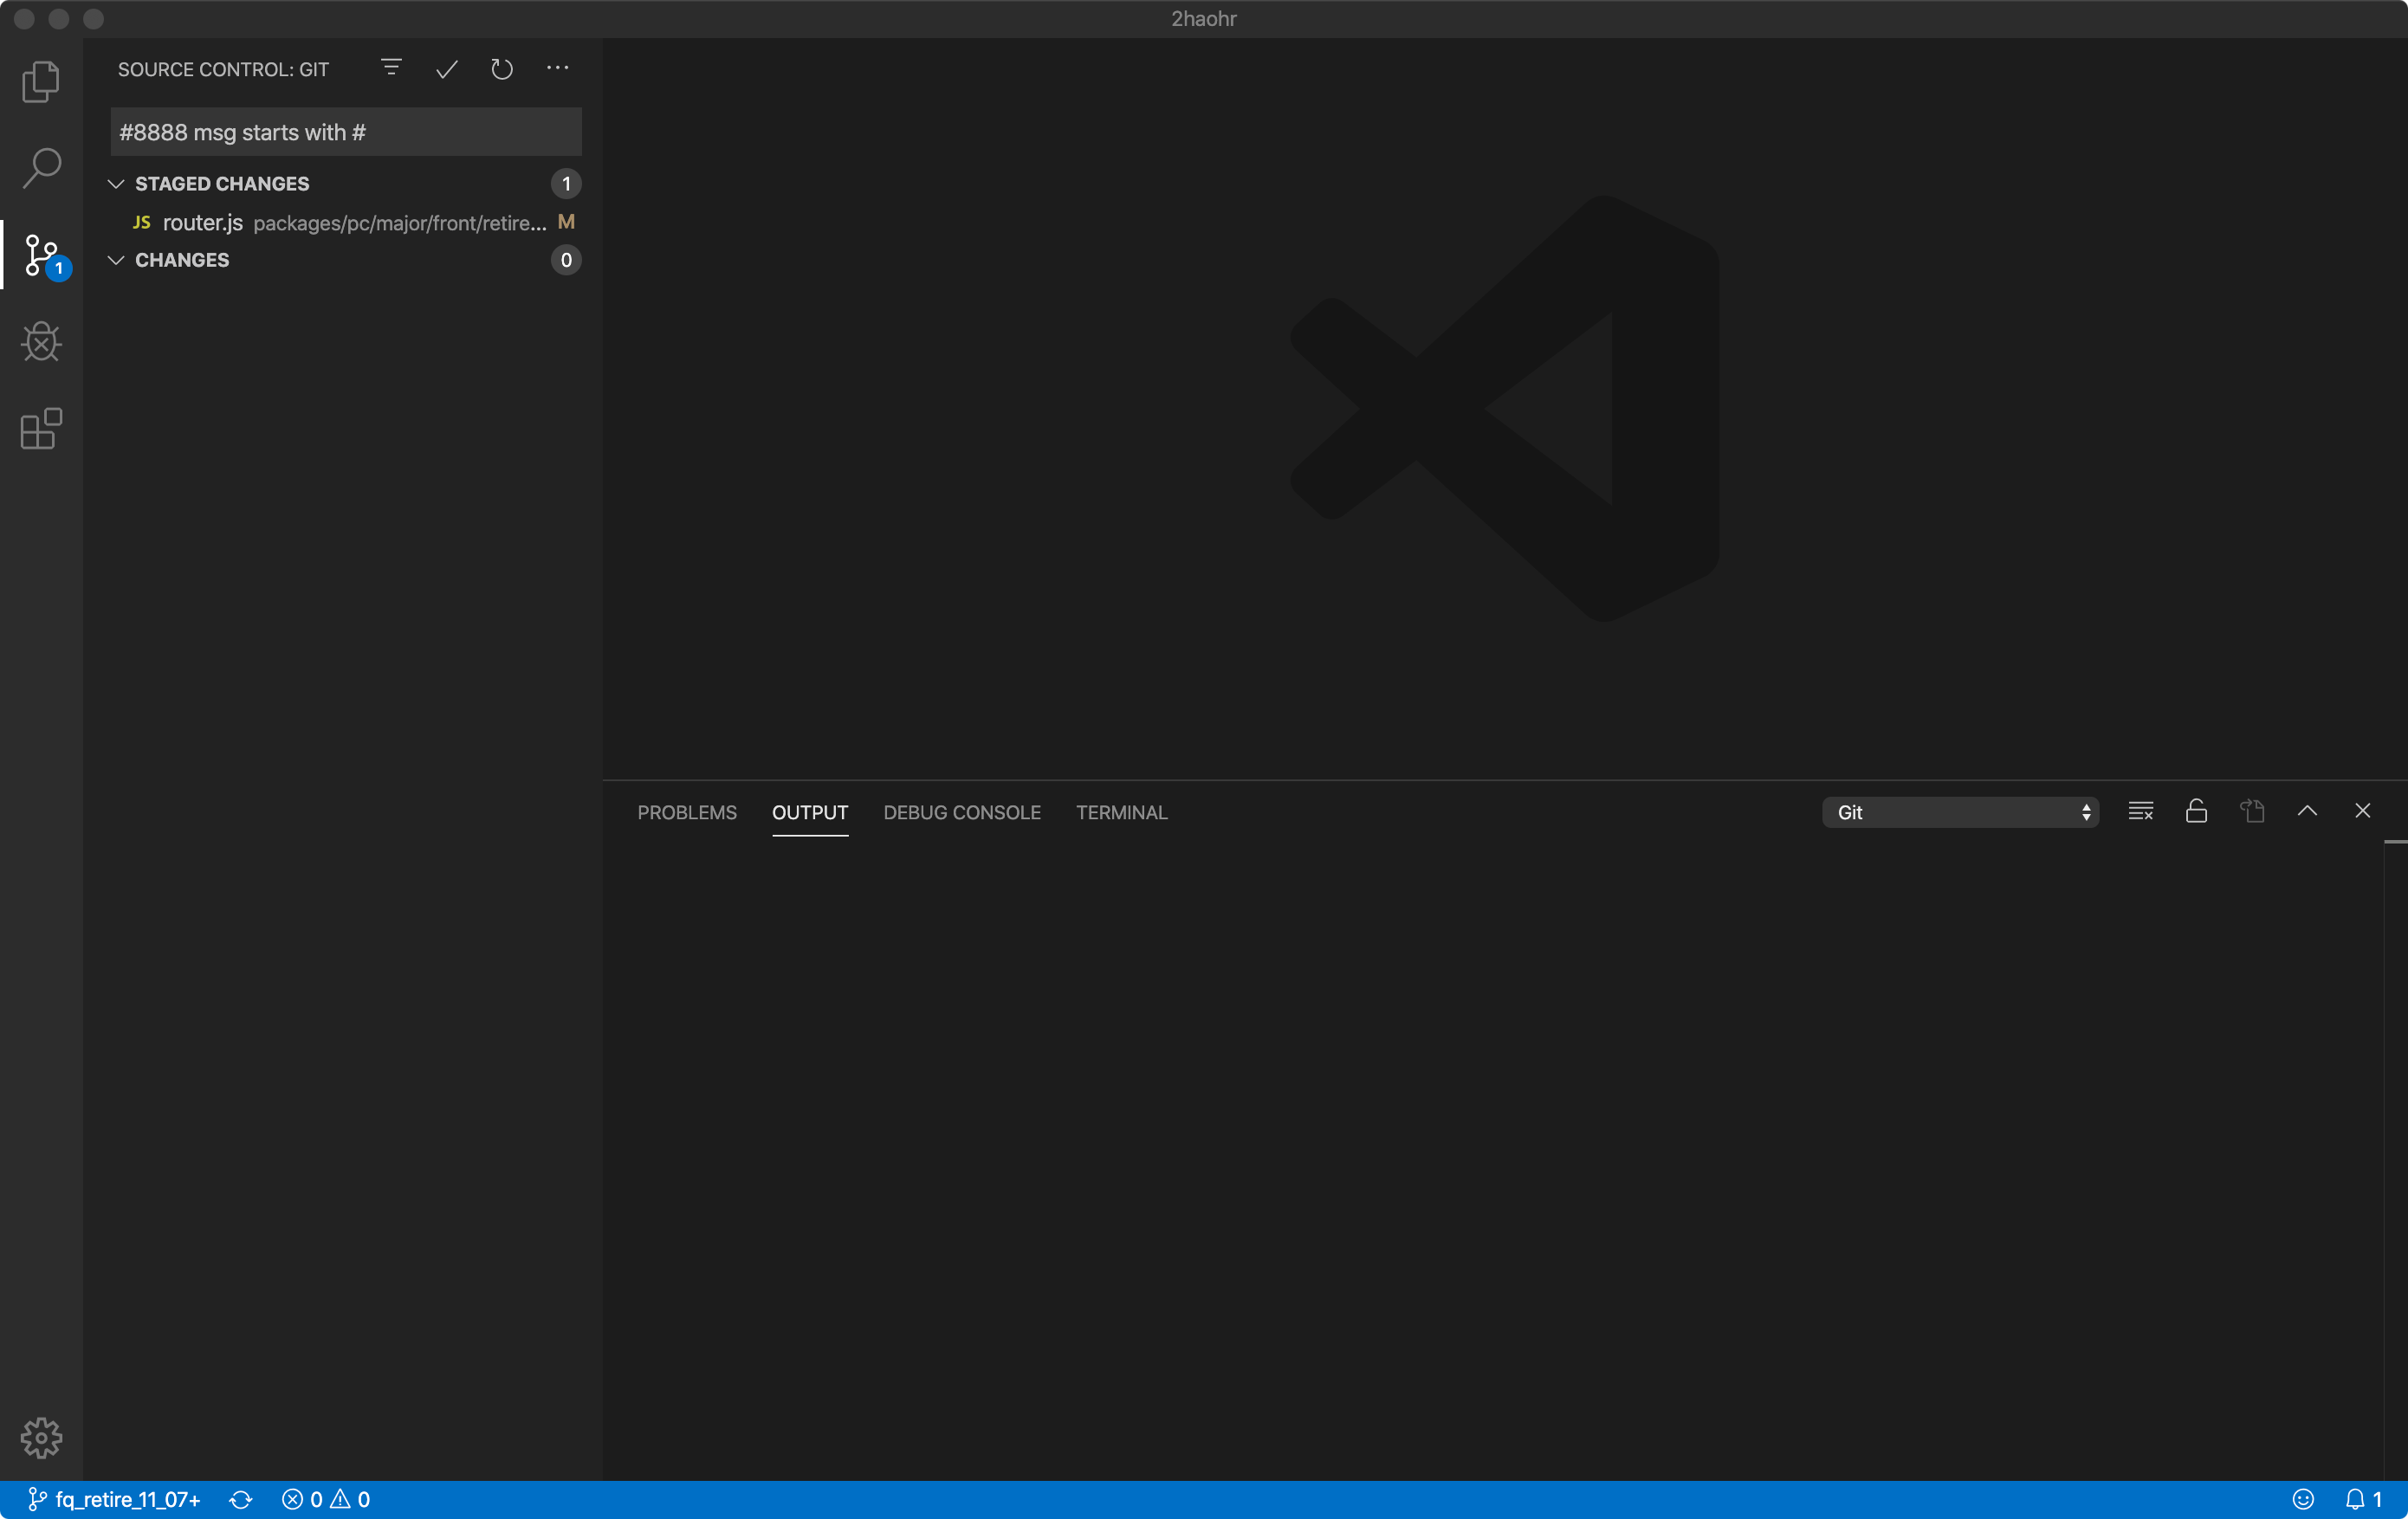This screenshot has height=1519, width=2408.
Task: Click the fq_retire_11_07+ branch in status bar
Action: [x=114, y=1499]
